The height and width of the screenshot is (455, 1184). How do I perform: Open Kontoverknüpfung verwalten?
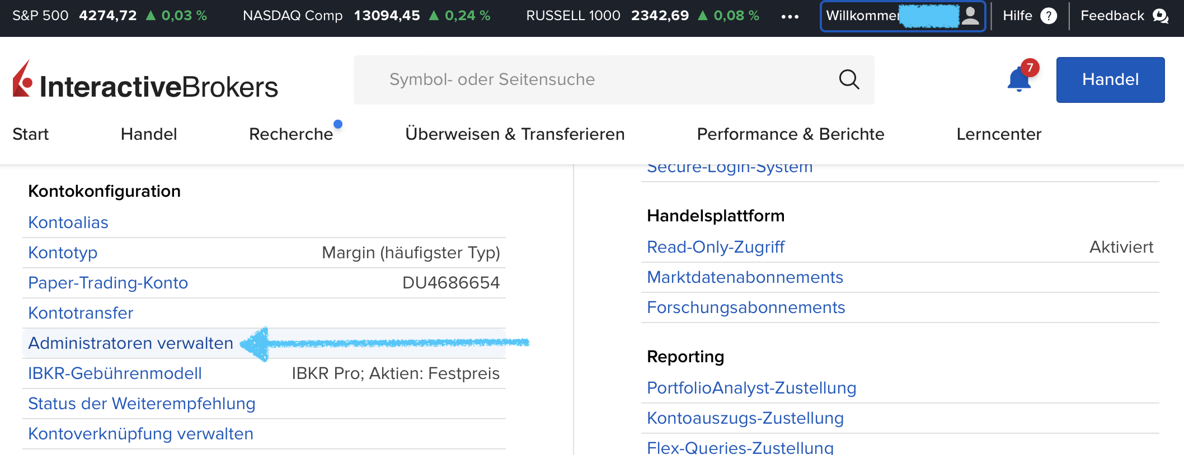[140, 434]
